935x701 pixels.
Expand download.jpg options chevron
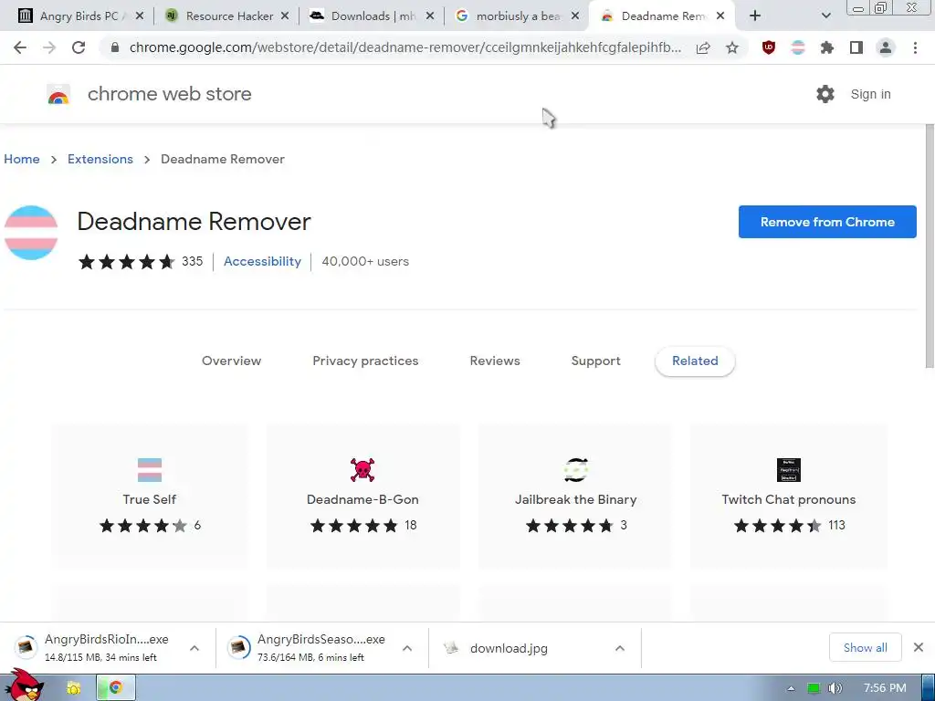(620, 648)
